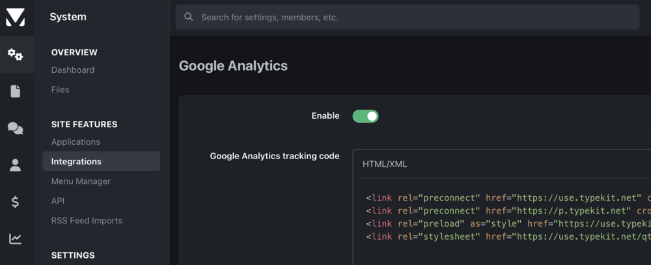Open the dollar sign commerce icon

point(16,202)
